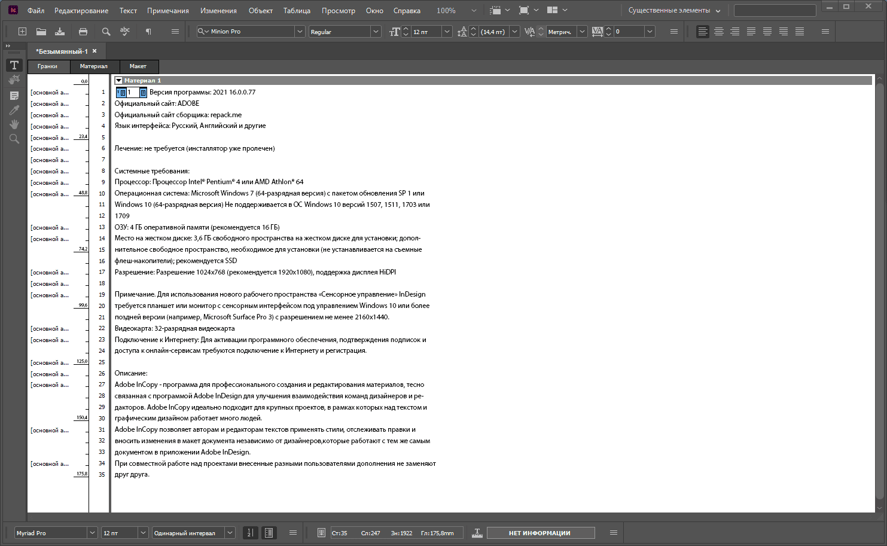Toggle line numbers display icon
This screenshot has width=887, height=546.
pos(251,533)
